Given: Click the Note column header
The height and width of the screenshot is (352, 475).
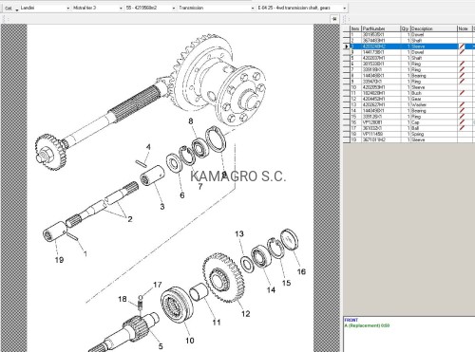Looking at the screenshot, I should click(465, 28).
